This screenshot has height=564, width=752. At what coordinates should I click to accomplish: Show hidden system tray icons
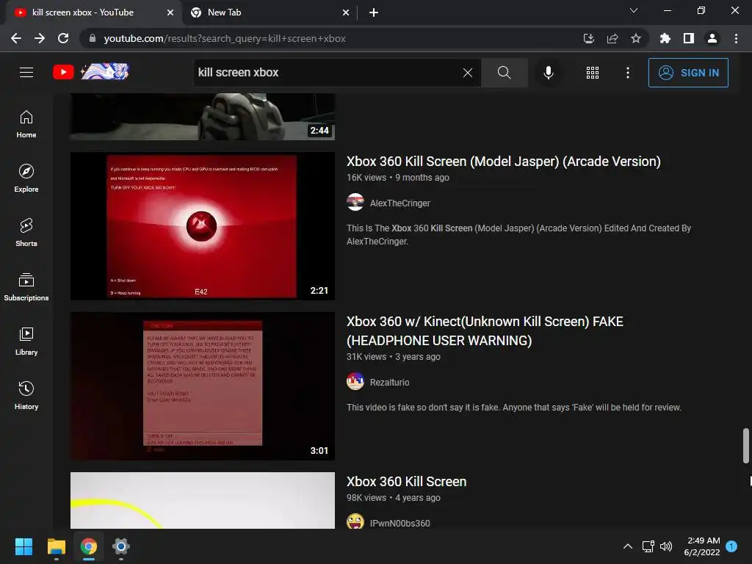click(x=627, y=546)
